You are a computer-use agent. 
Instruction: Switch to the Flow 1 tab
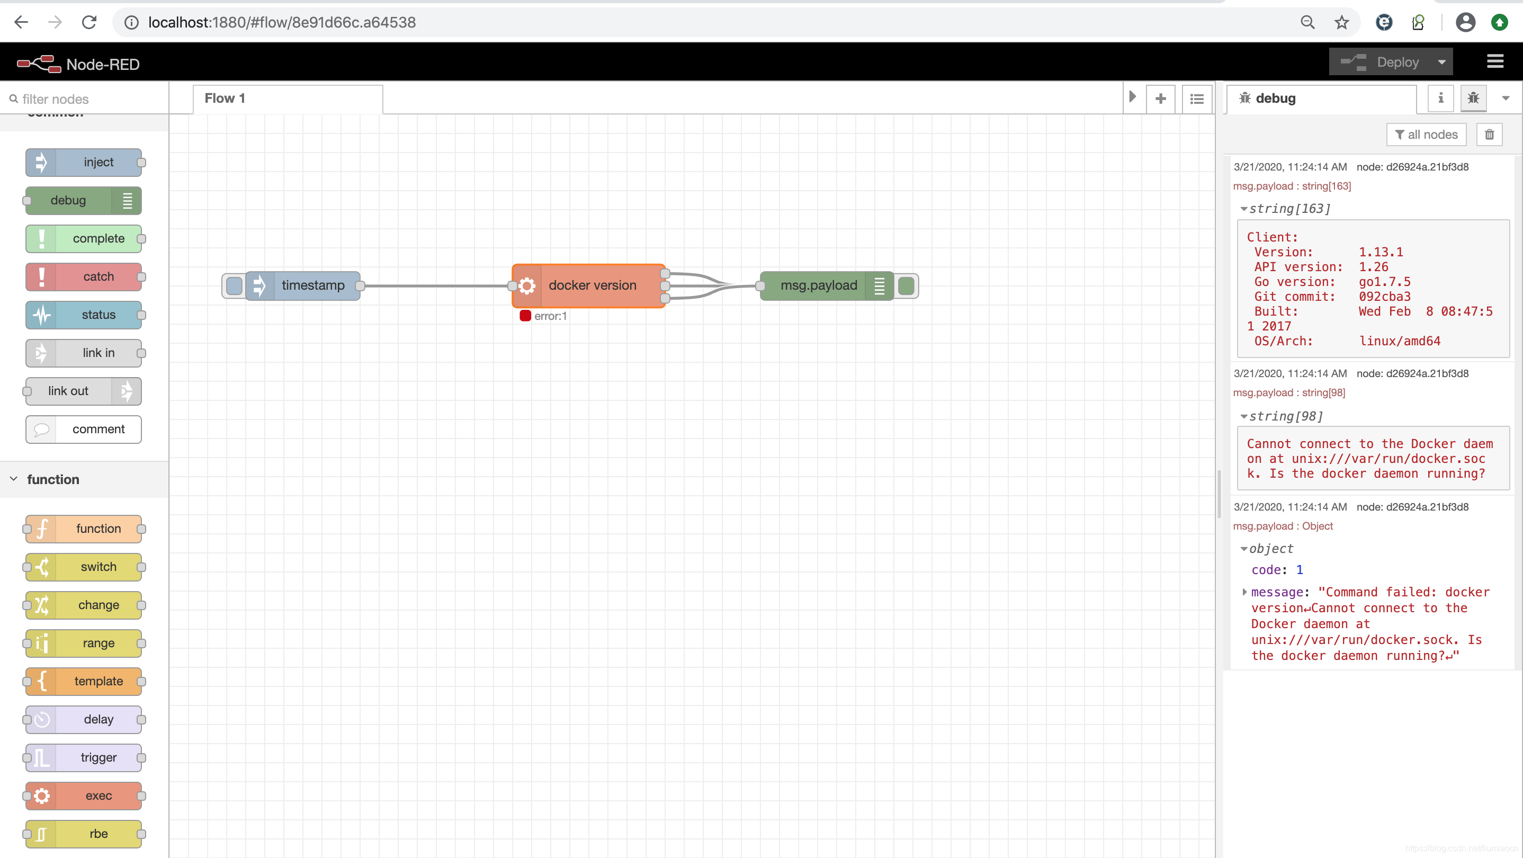tap(288, 99)
